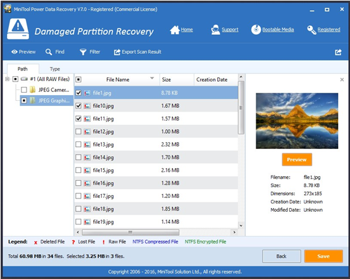
Task: Click the horizontal scrollbar thumb
Action: pyautogui.click(x=130, y=232)
